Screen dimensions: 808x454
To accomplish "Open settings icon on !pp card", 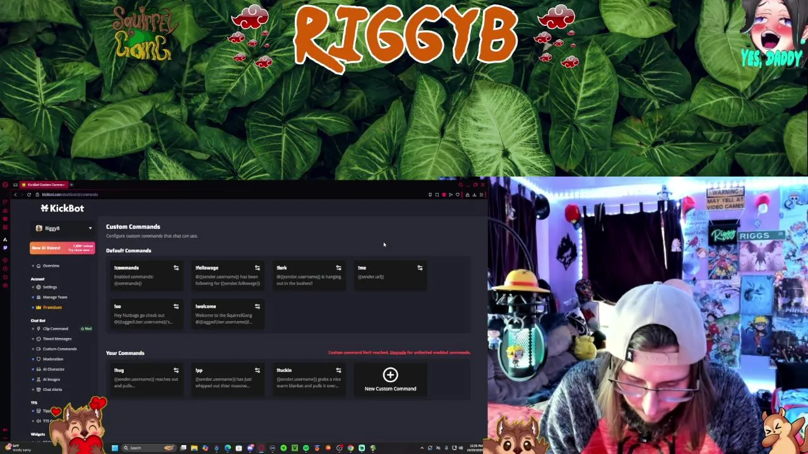I will tap(257, 371).
